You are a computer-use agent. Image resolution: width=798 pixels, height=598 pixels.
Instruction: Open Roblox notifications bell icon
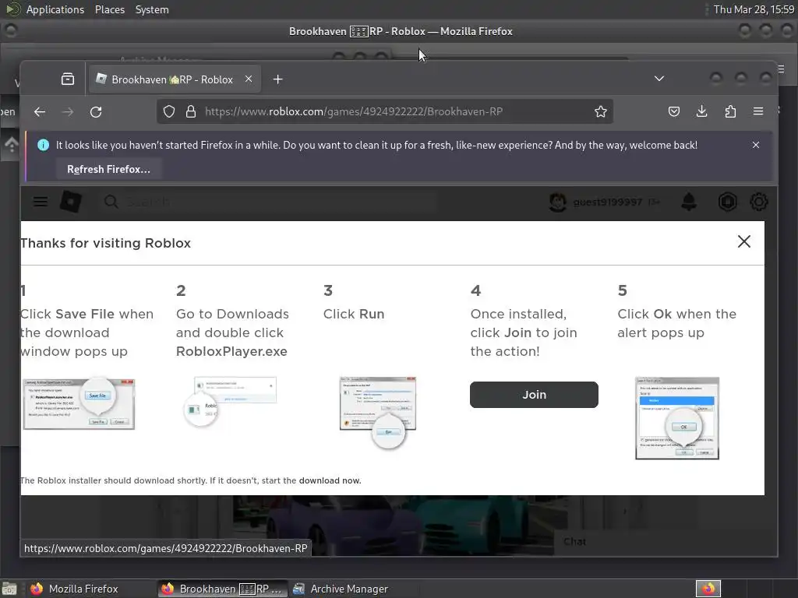point(689,202)
